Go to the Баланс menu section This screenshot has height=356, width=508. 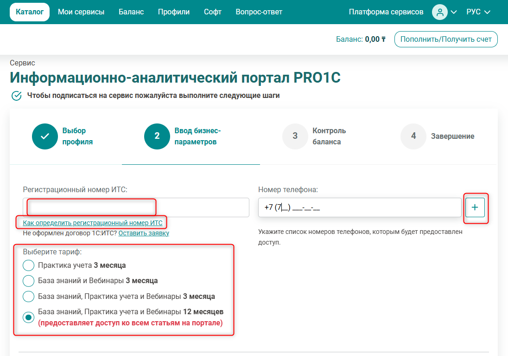pyautogui.click(x=131, y=12)
